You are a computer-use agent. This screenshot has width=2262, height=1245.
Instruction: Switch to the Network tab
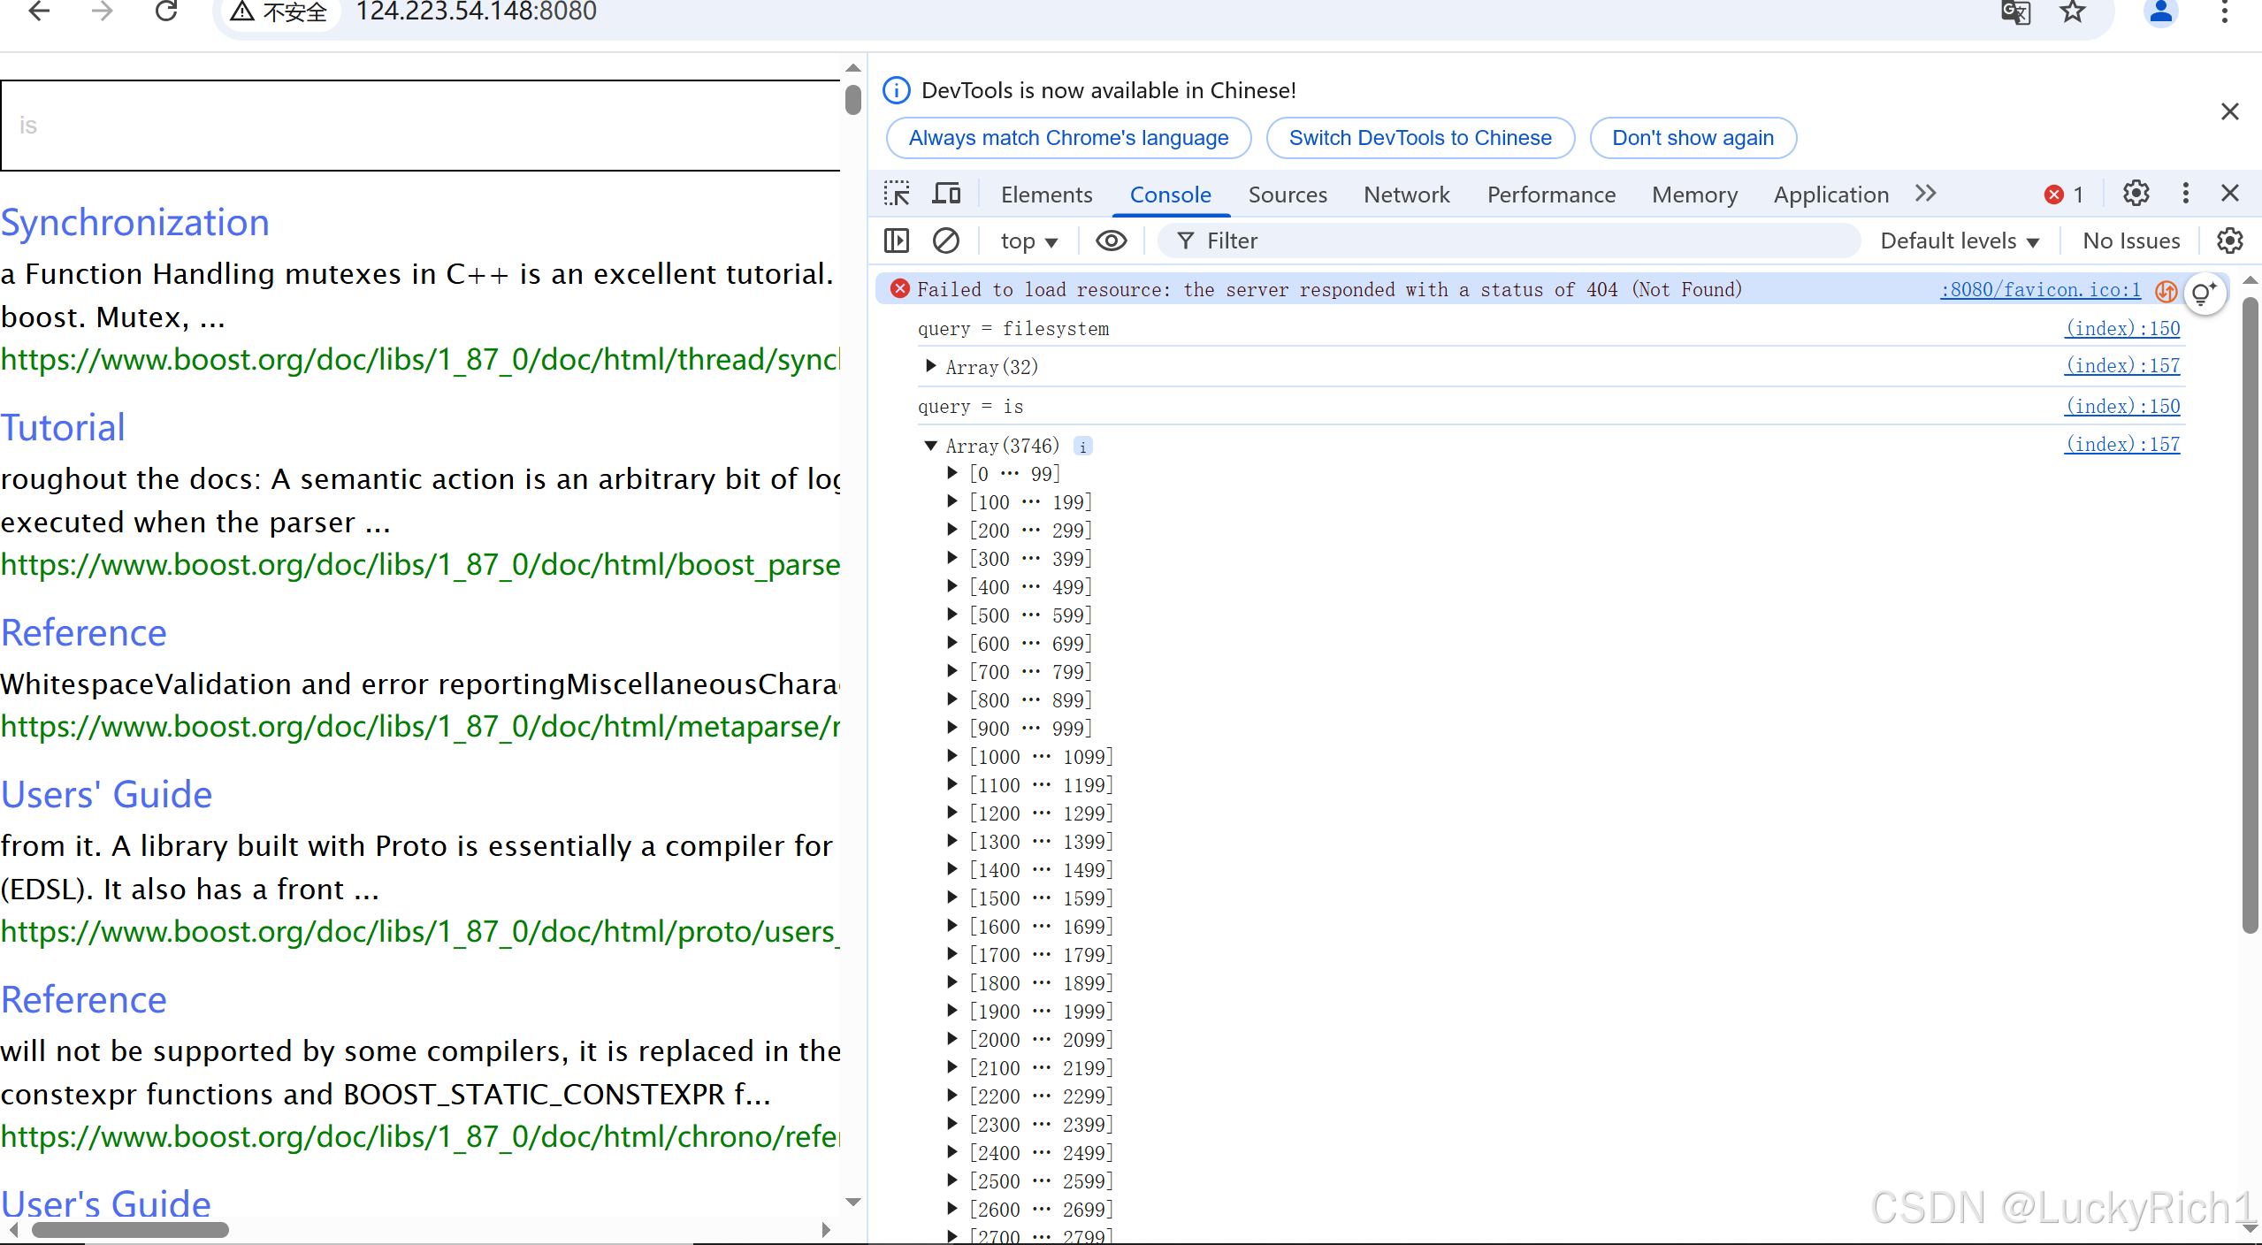1406,195
